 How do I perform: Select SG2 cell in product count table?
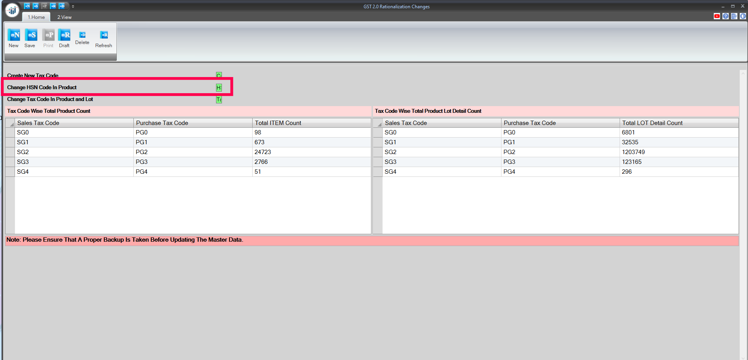[x=74, y=152]
